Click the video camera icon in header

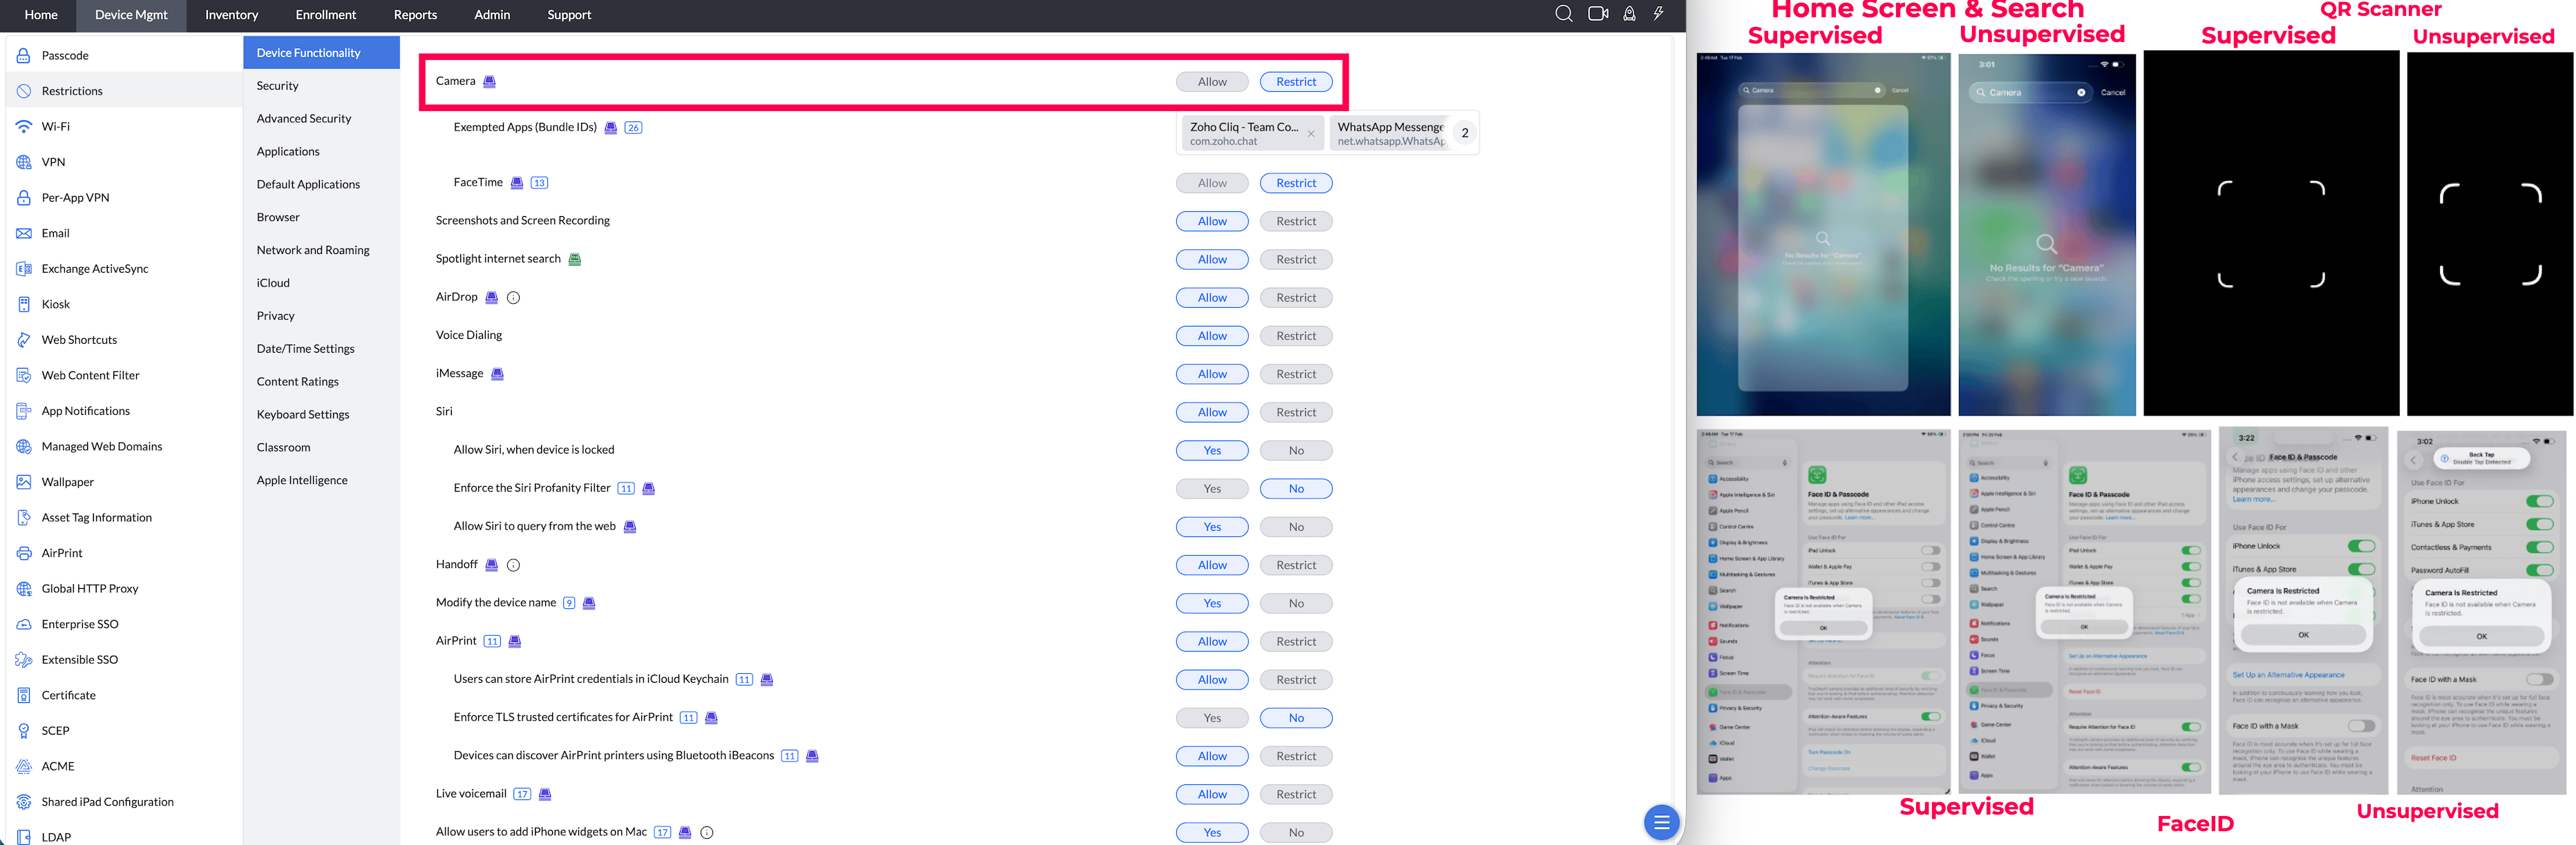(1598, 14)
